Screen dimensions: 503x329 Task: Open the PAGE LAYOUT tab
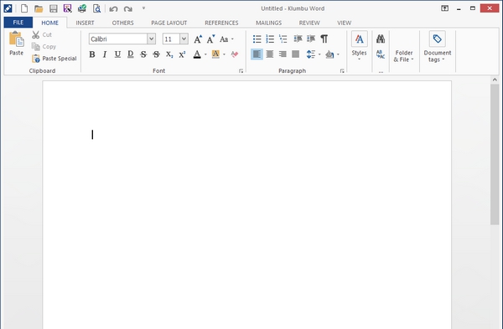click(x=169, y=23)
